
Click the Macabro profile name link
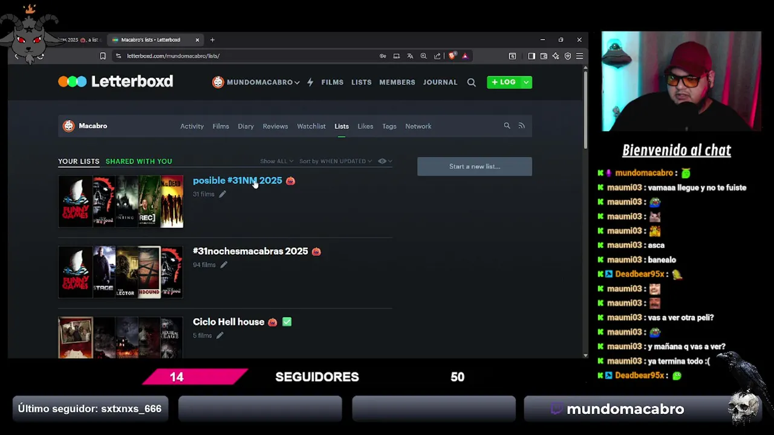tap(93, 126)
